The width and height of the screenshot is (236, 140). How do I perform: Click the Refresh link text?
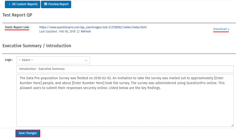tap(86, 32)
